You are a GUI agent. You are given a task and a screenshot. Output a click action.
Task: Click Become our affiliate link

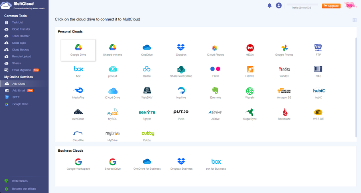point(24,189)
